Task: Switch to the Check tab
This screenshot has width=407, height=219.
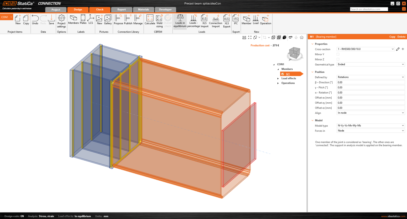Action: click(x=100, y=9)
